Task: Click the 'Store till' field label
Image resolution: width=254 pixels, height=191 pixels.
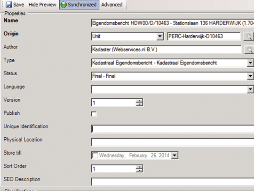Action: (13, 153)
